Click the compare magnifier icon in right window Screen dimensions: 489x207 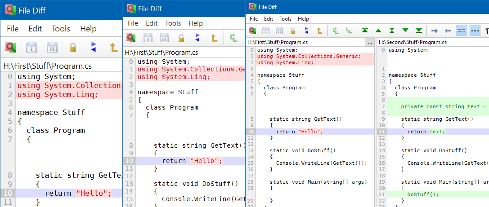tap(253, 31)
